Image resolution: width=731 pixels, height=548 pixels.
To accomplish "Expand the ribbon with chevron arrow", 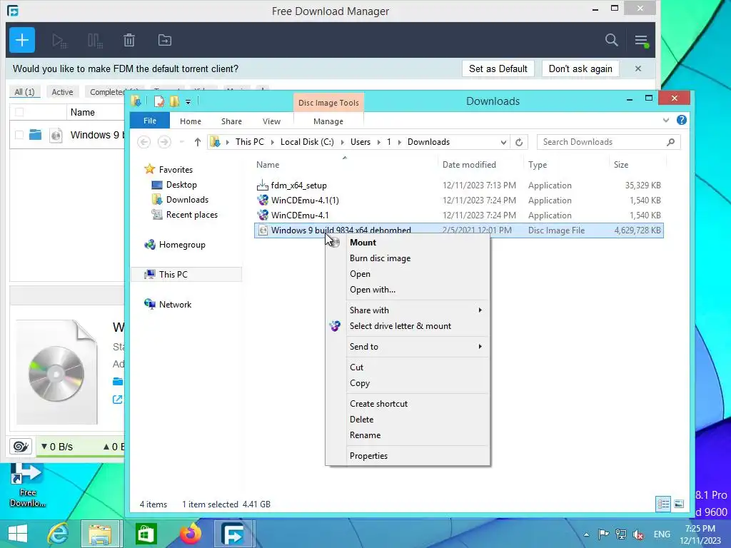I will pyautogui.click(x=666, y=120).
